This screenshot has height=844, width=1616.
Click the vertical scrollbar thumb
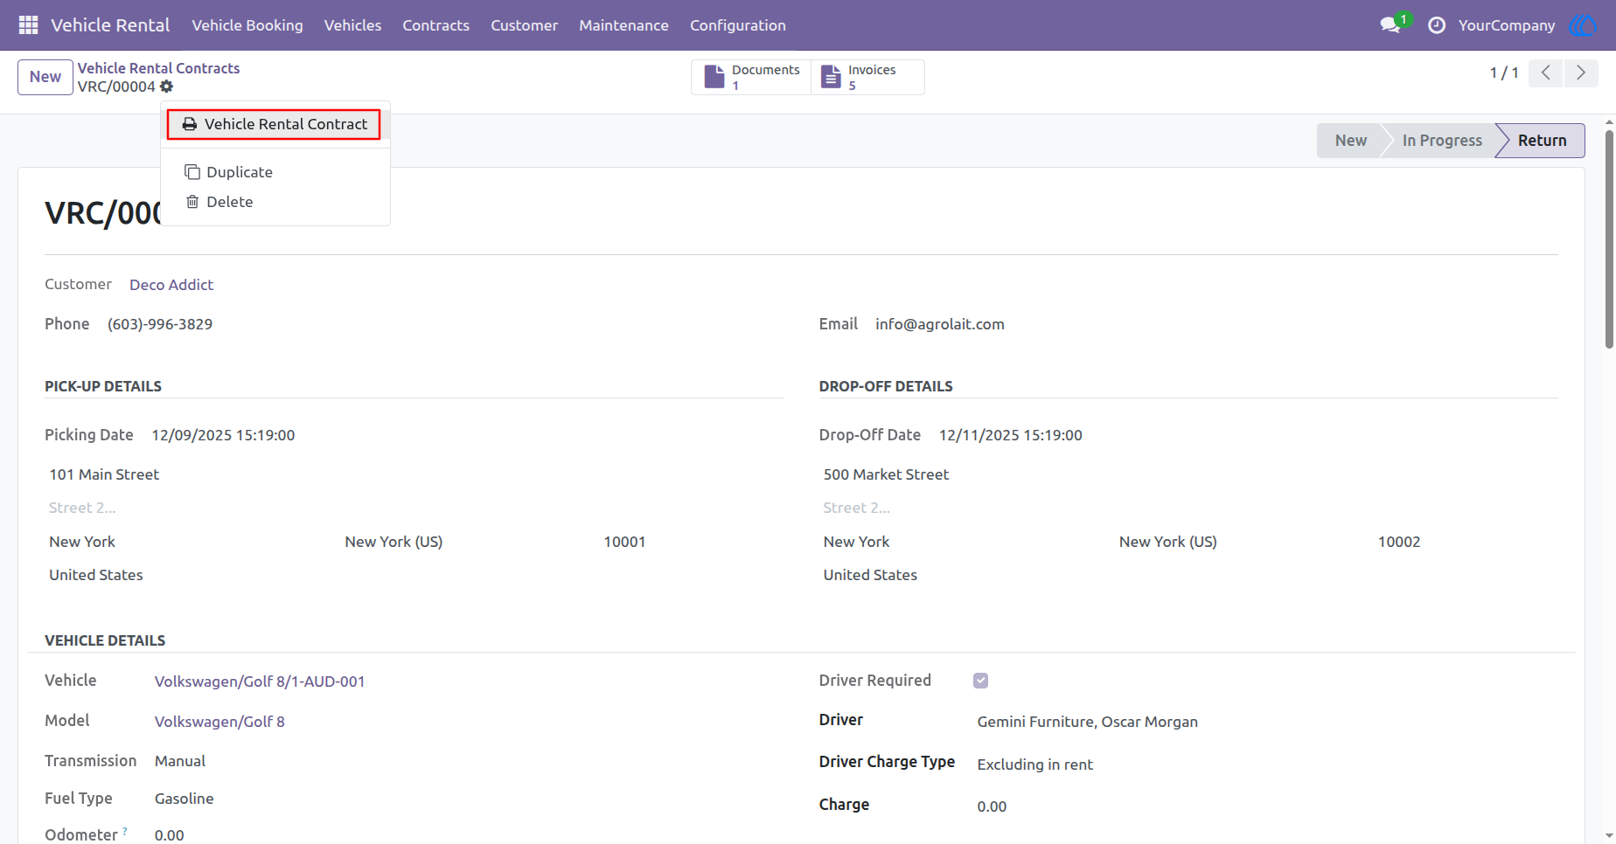pos(1609,239)
